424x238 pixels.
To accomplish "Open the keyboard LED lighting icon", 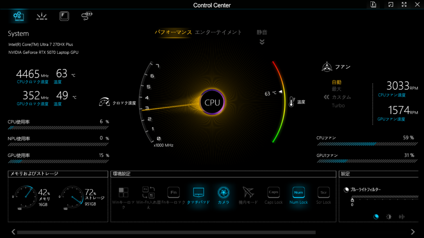I will 42,16.
